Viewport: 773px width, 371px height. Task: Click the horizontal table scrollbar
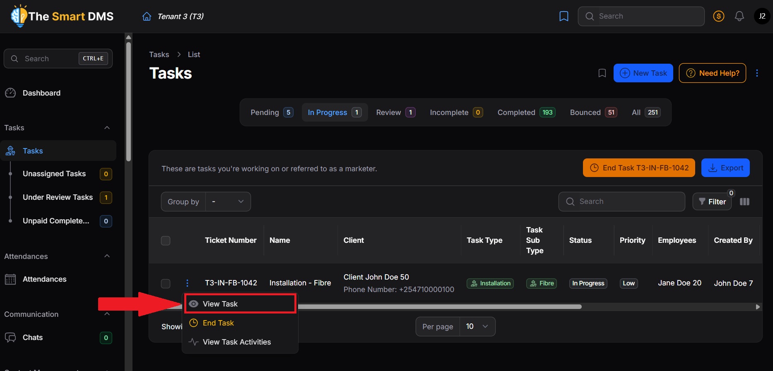pyautogui.click(x=439, y=307)
